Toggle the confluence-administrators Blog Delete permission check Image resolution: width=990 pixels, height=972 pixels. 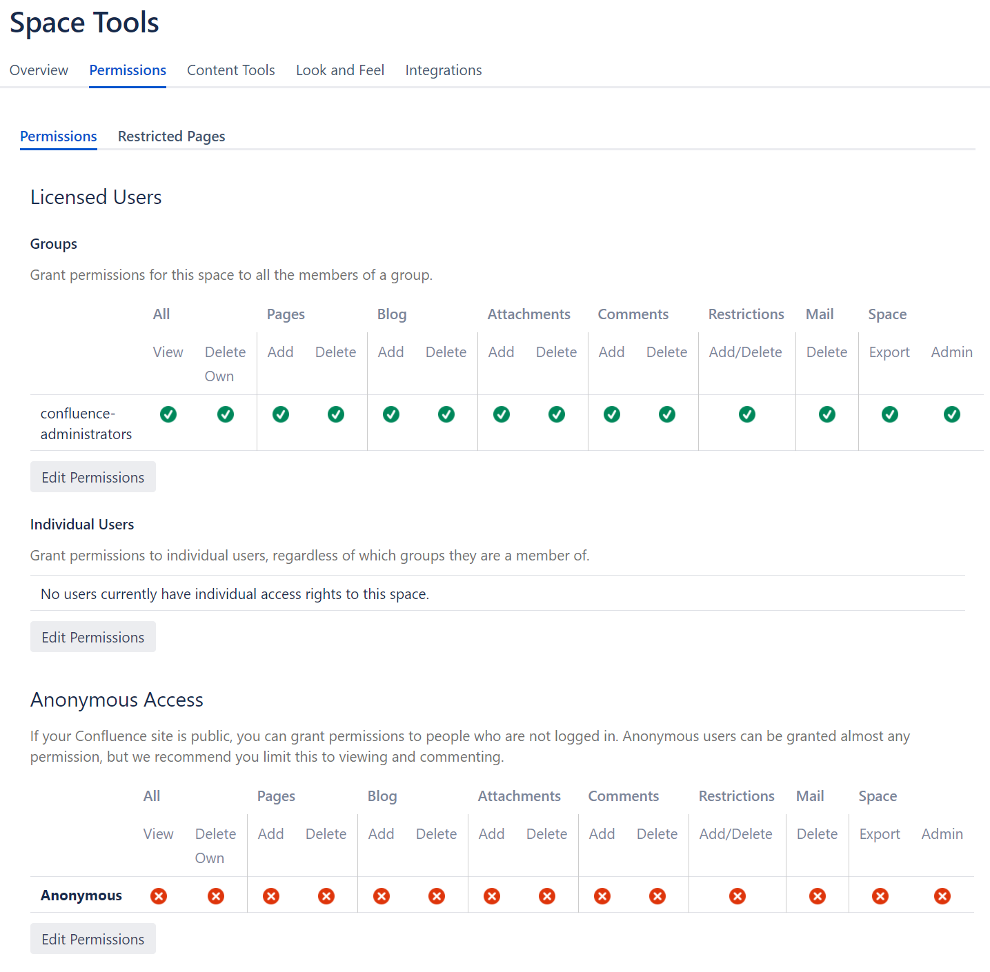click(446, 414)
